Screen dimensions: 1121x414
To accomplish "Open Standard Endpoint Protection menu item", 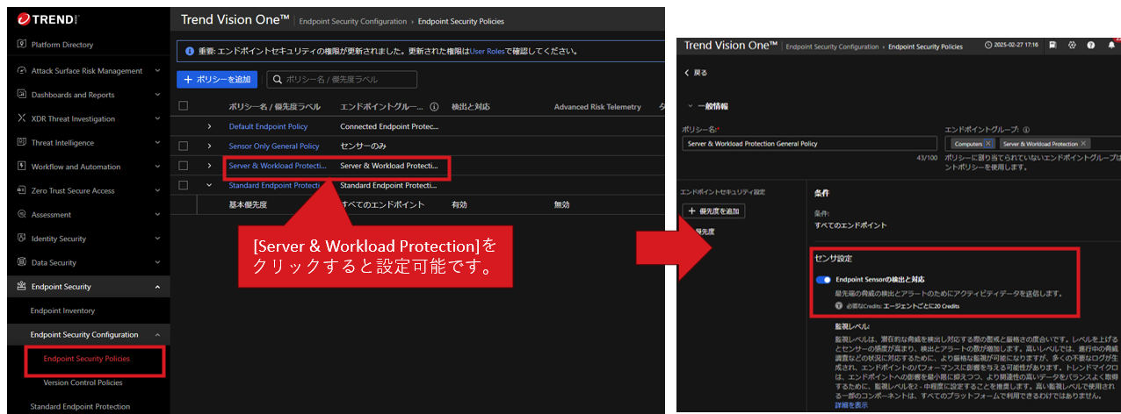I will coord(80,406).
